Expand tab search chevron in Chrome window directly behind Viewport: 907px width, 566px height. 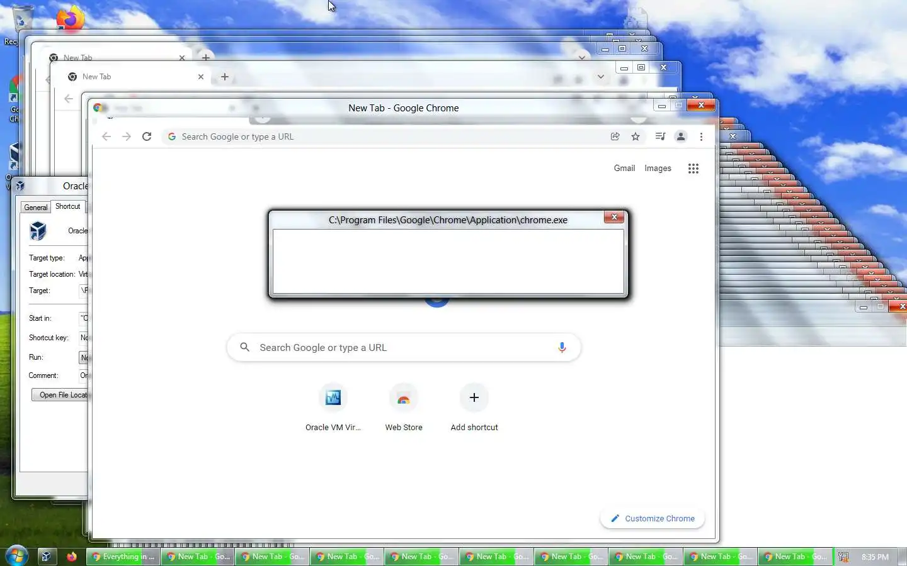click(x=601, y=77)
